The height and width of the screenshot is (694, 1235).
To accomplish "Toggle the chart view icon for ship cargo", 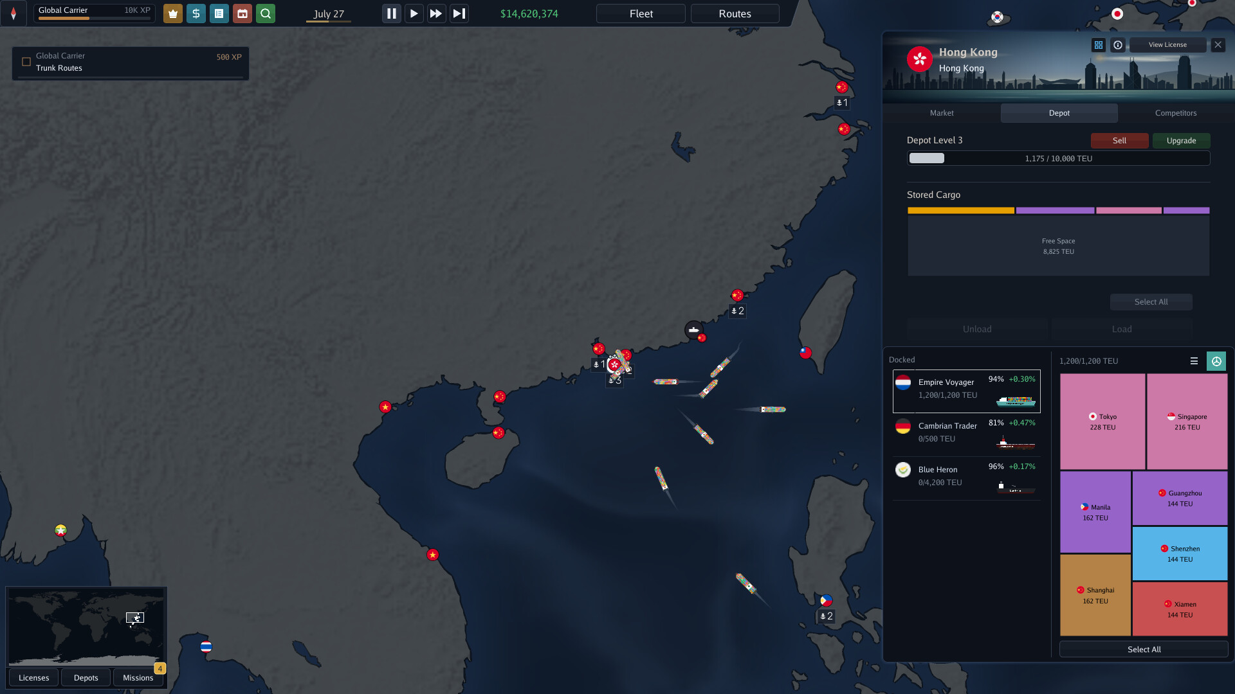I will click(x=1216, y=361).
